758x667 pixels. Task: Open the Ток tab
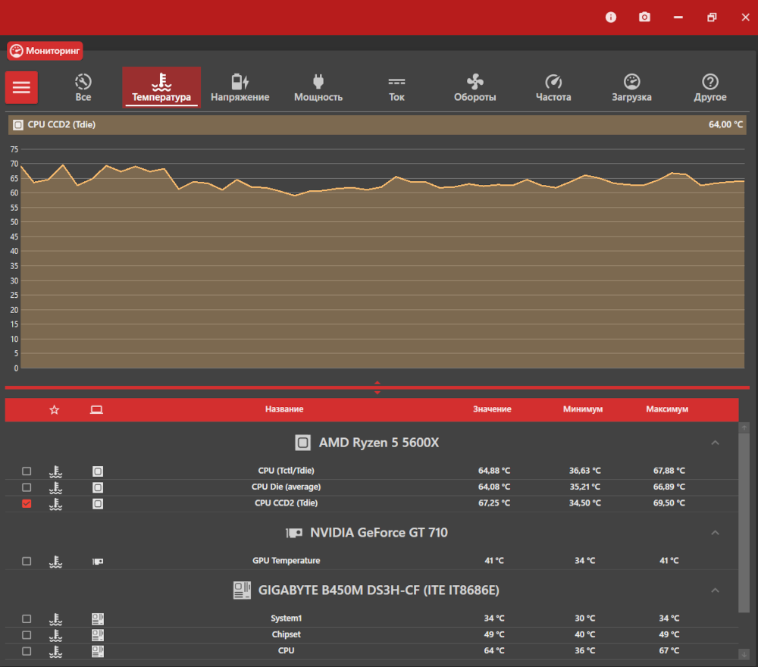[x=396, y=87]
